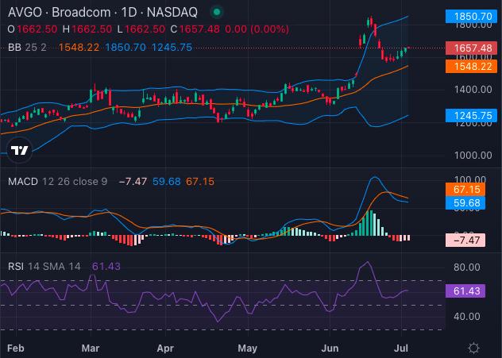
Task: Click the BB legend value 1245.75
Action: coord(172,48)
